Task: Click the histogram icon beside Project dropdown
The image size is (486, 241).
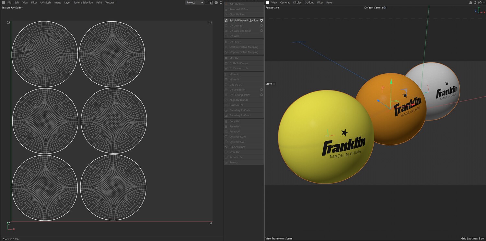Action: click(x=207, y=3)
